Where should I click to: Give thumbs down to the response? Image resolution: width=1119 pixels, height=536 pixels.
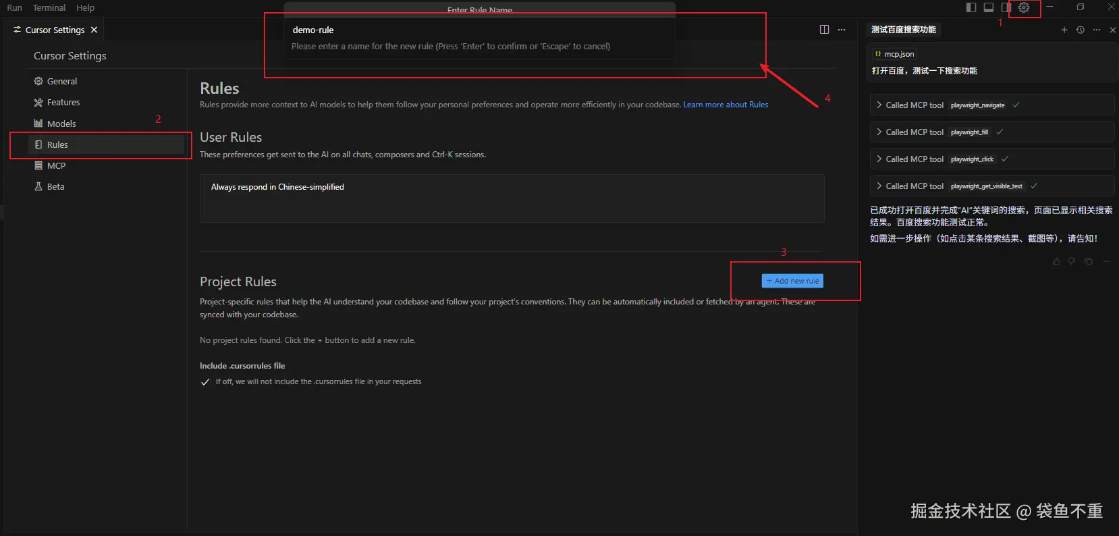pos(1072,261)
